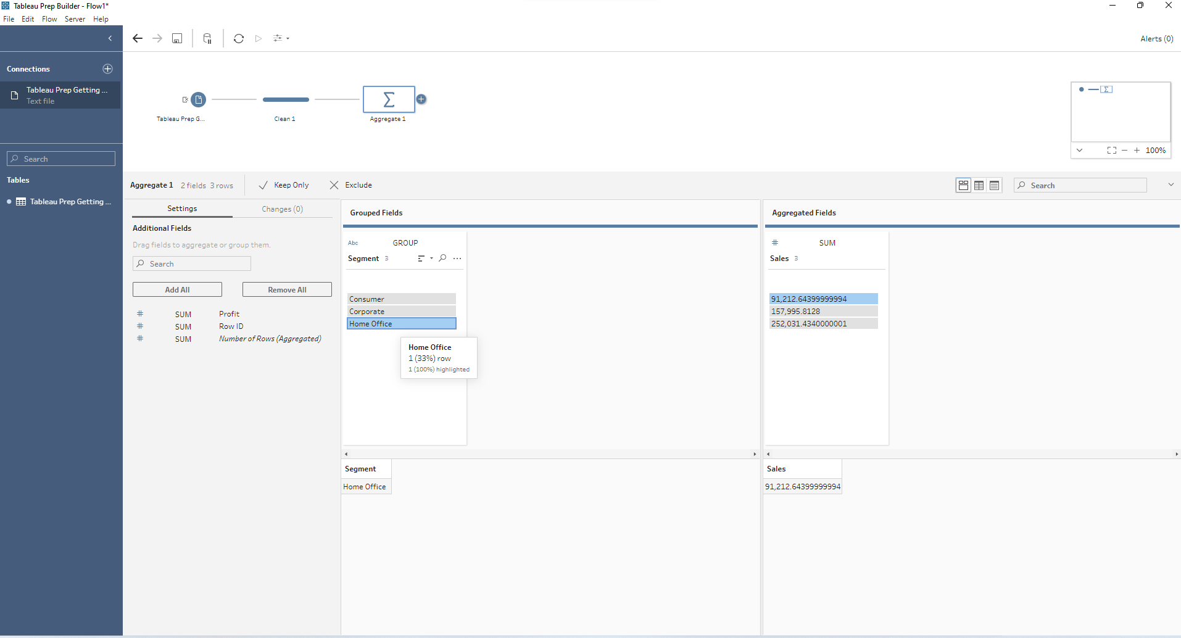
Task: Select the 252,031.4340000001 sales value
Action: (824, 323)
